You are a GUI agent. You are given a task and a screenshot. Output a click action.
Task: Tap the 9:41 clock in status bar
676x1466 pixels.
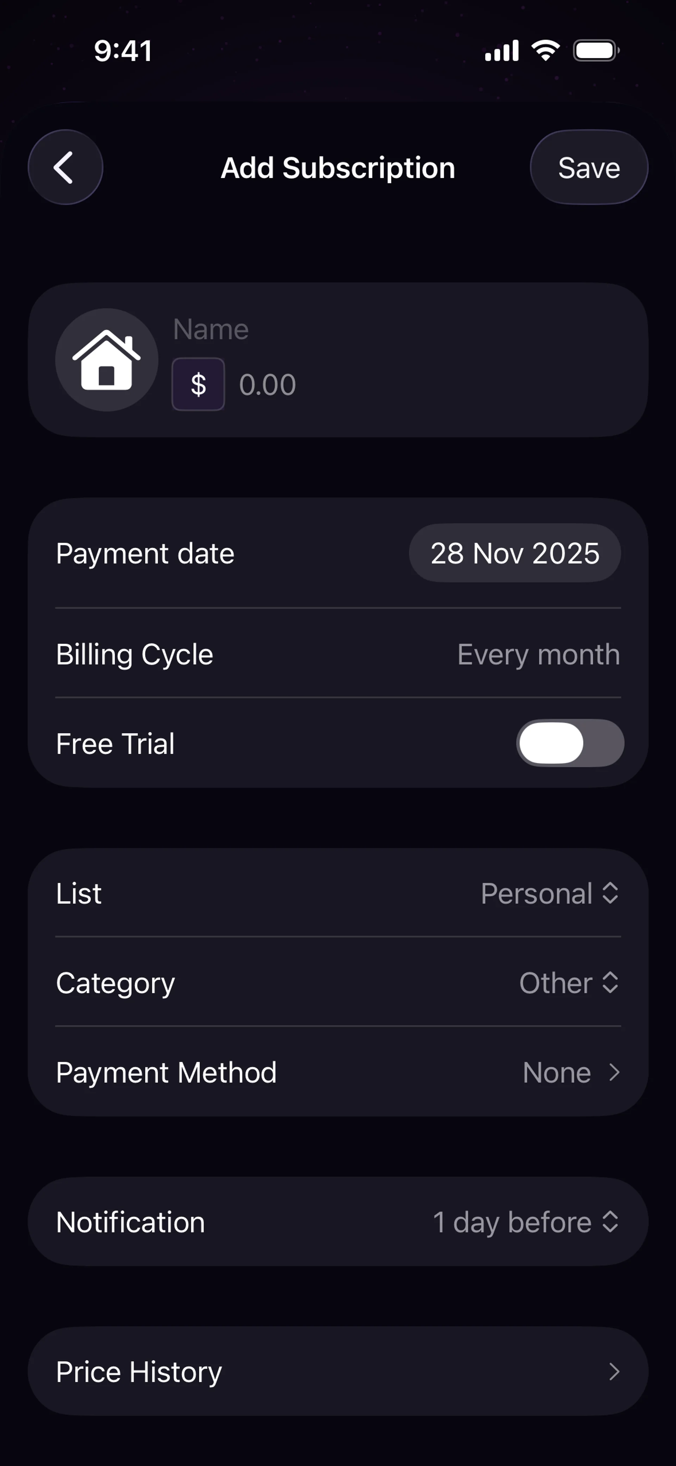[x=123, y=51]
